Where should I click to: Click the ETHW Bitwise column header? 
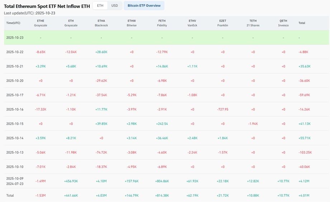click(132, 23)
